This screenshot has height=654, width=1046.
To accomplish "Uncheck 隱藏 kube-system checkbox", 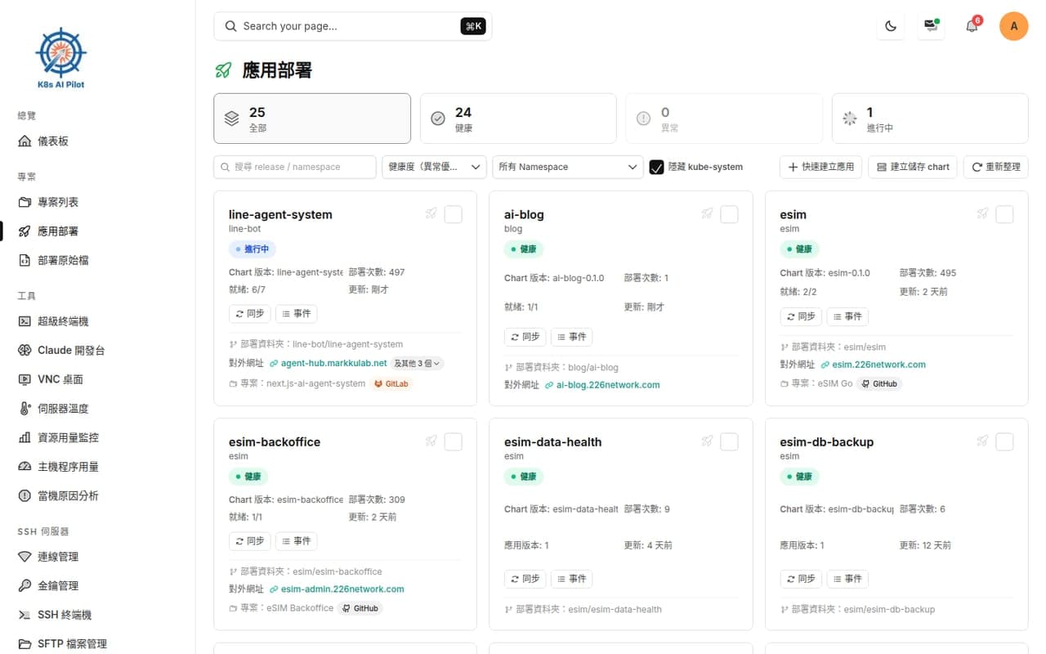I will pos(656,167).
